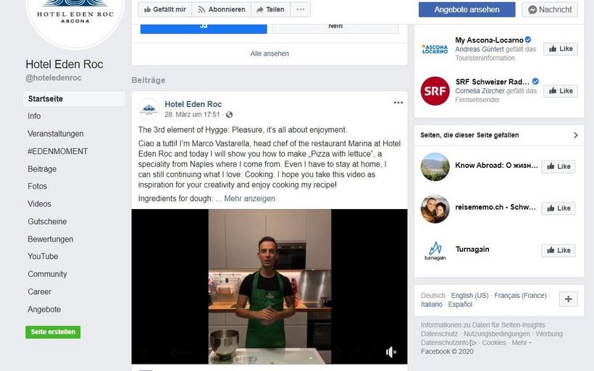Viewport: 594px width, 371px height.
Task: Open the Veranstaltungen sidebar tab
Action: click(56, 134)
